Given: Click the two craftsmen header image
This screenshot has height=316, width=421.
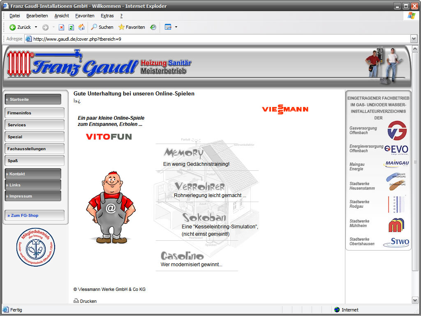Looking at the screenshot, I should pyautogui.click(x=384, y=65).
